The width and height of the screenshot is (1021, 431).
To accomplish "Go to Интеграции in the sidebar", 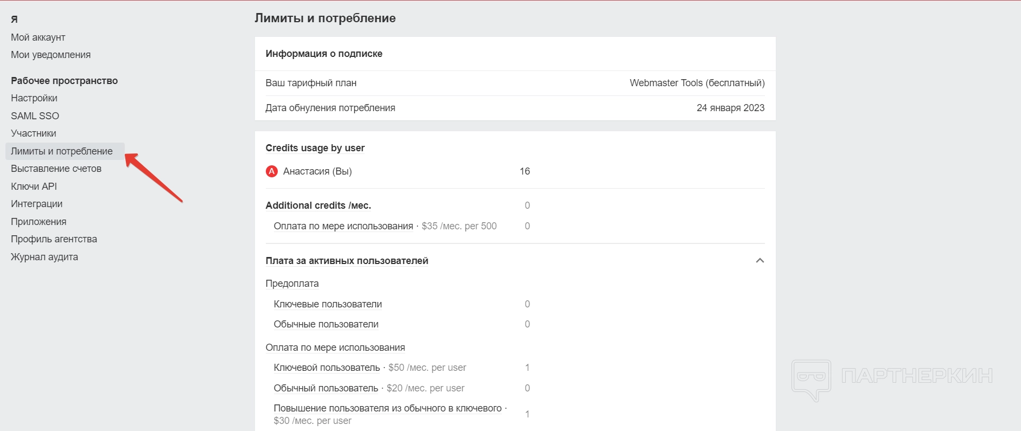I will [x=36, y=204].
